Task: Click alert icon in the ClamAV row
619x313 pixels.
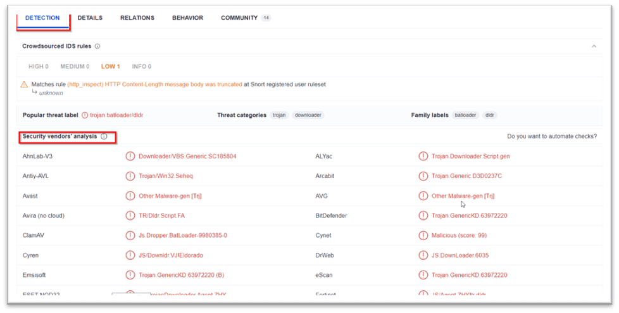Action: 130,235
